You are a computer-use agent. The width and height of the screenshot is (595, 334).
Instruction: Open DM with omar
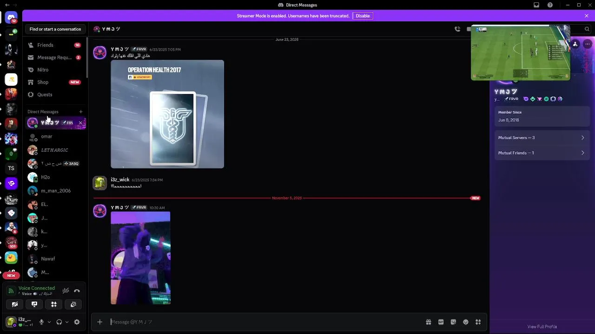tap(55, 136)
